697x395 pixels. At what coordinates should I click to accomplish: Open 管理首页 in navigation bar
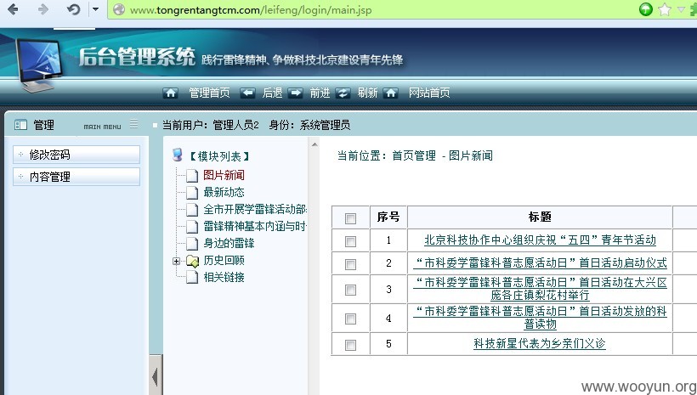pyautogui.click(x=209, y=93)
